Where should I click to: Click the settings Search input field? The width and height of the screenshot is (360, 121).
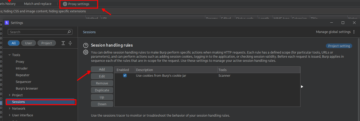tap(37, 32)
